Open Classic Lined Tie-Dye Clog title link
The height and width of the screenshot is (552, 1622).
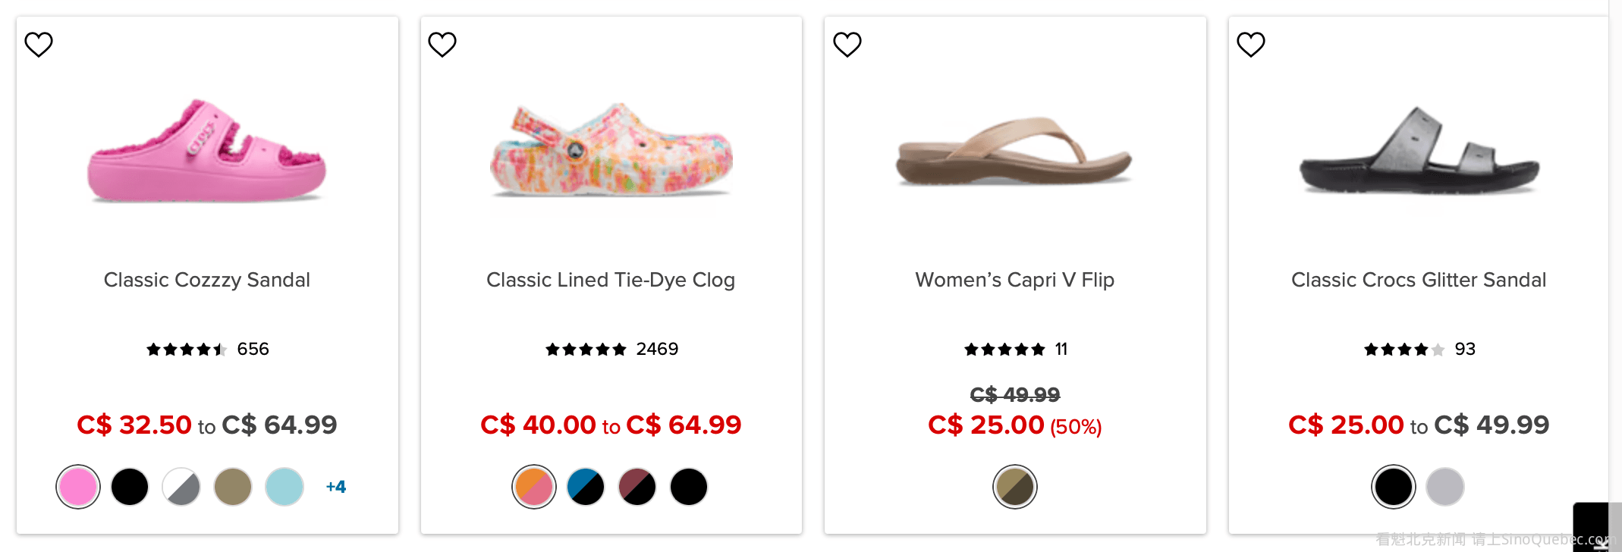coord(611,280)
